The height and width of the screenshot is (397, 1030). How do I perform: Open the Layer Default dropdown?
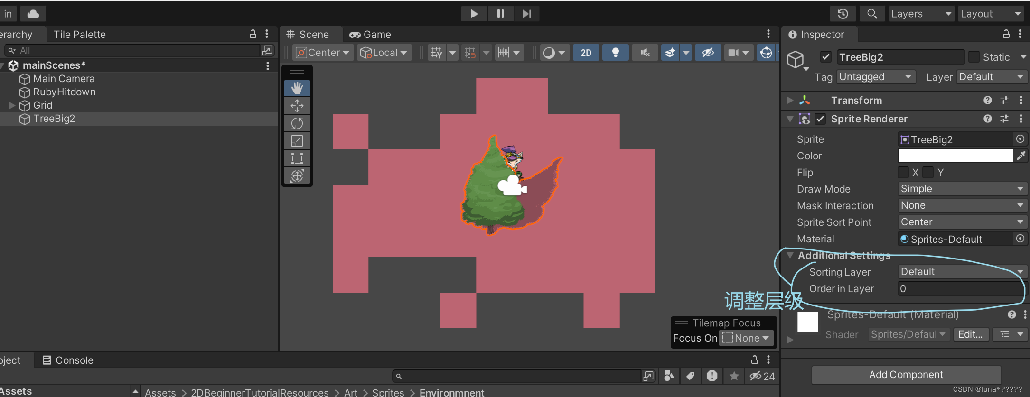(992, 77)
